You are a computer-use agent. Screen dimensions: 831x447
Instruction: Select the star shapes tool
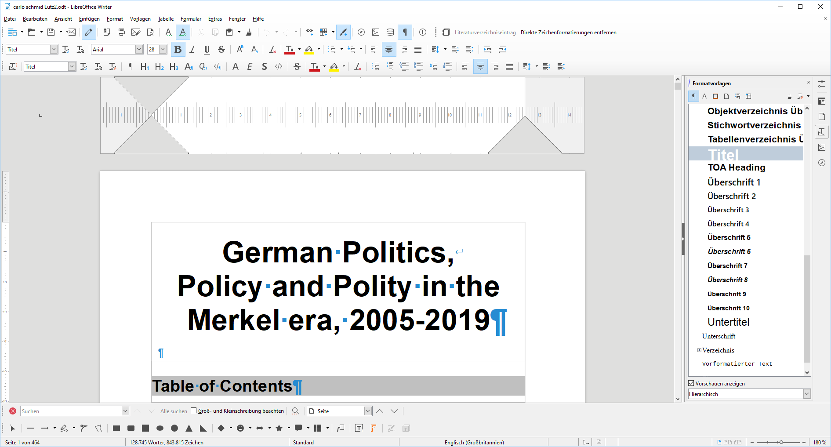[279, 428]
